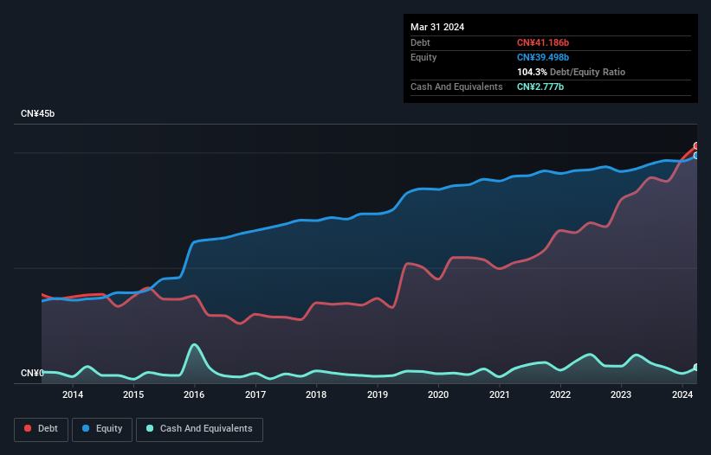This screenshot has width=711, height=455.
Task: Click the CN¥45b y-axis label
Action: (37, 113)
